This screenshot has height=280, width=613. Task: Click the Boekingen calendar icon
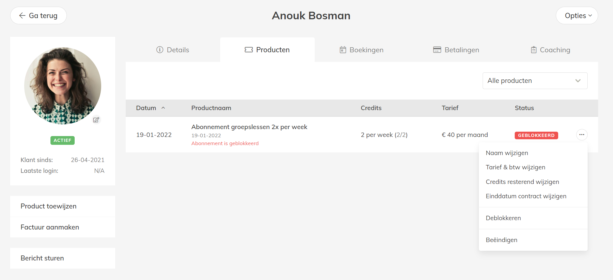343,50
